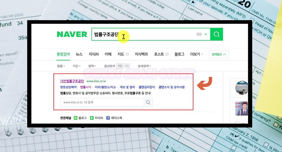Click the cartoon character thumbnail
This screenshot has width=282, height=152.
pos(242,109)
